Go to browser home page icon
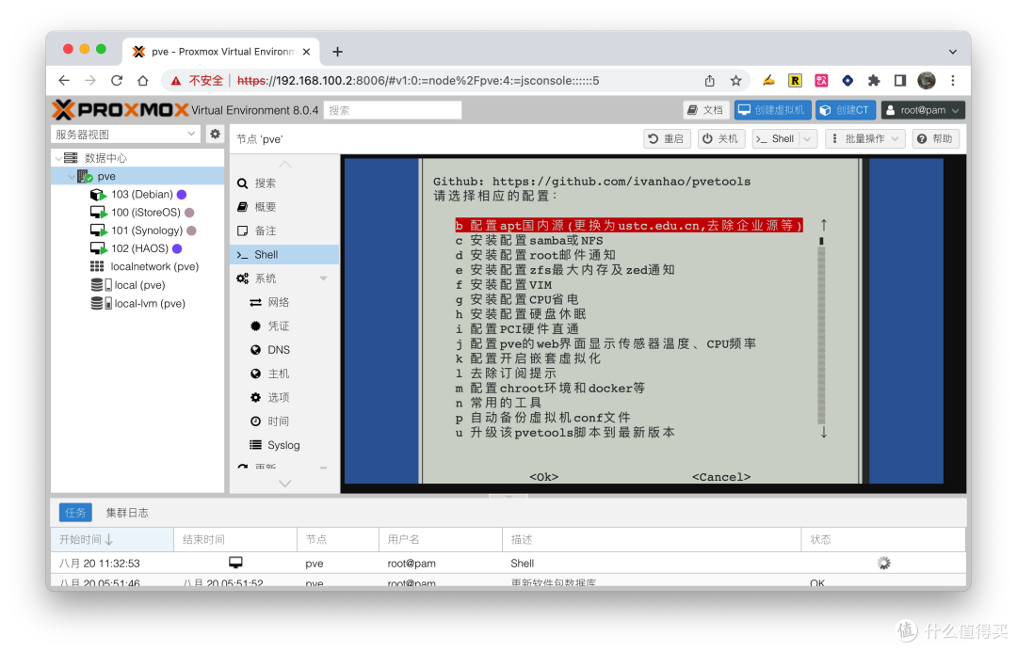This screenshot has height=652, width=1017. click(143, 80)
